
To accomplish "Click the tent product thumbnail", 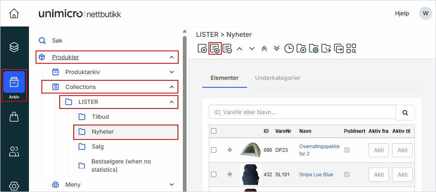I will [250, 150].
